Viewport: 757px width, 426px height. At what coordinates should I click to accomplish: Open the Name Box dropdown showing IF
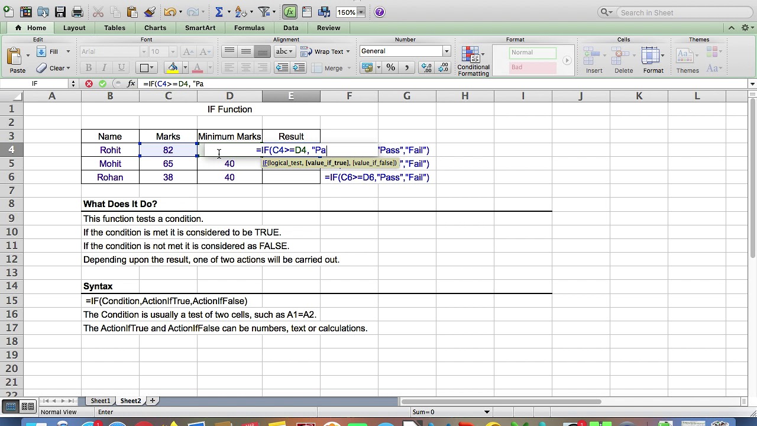point(73,83)
